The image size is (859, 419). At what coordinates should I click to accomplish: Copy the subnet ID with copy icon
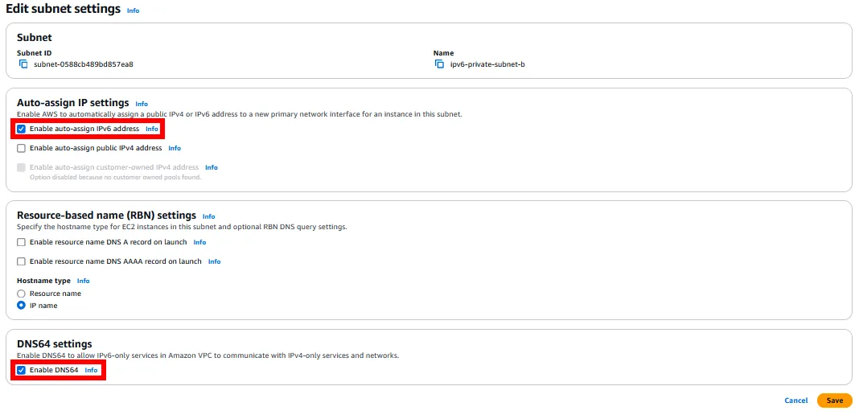pos(23,64)
